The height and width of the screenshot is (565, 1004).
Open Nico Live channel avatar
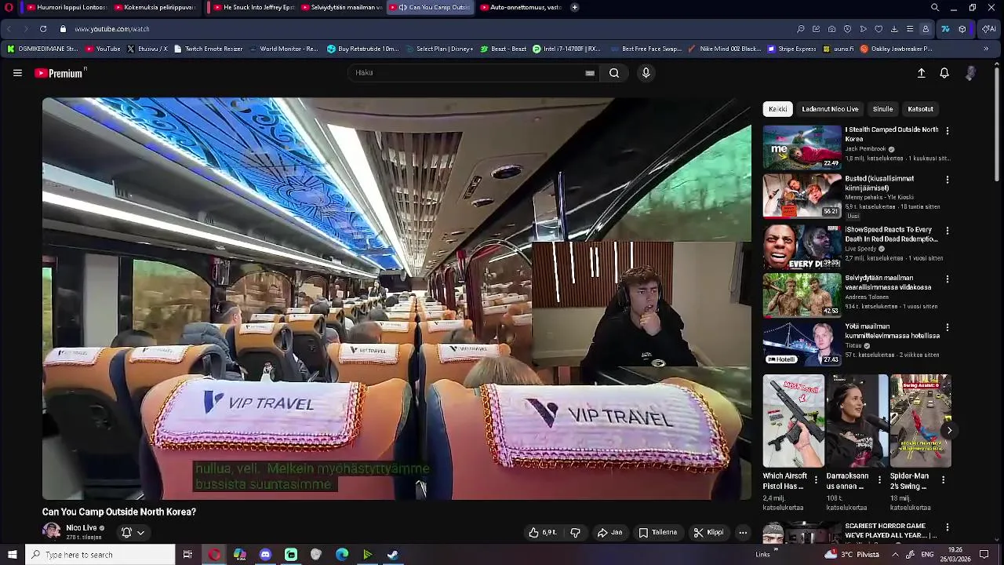pyautogui.click(x=52, y=531)
